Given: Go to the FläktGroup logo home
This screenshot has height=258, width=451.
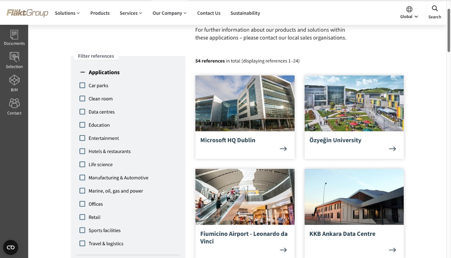Looking at the screenshot, I should coord(27,13).
